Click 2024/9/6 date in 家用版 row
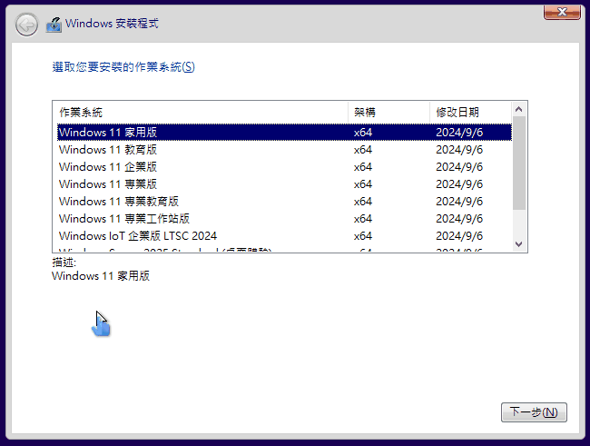The height and width of the screenshot is (446, 590). [459, 133]
